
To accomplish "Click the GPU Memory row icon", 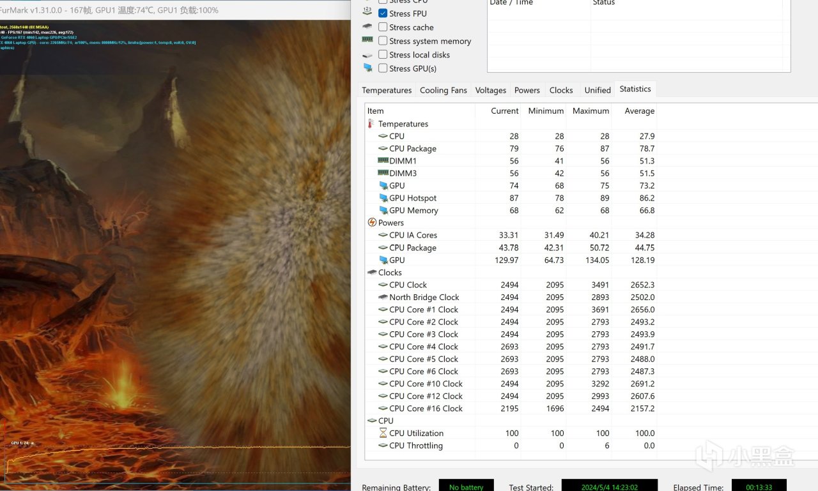I will point(383,210).
